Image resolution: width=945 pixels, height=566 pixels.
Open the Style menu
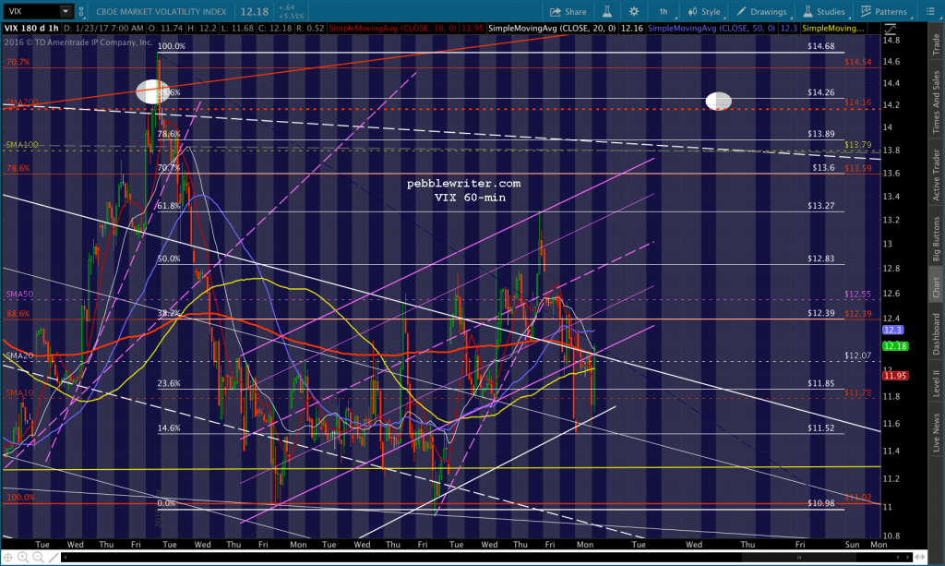[x=704, y=11]
